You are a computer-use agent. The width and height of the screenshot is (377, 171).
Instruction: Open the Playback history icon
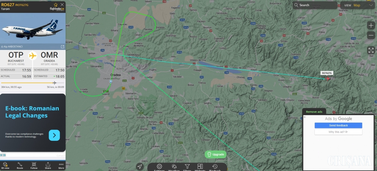coord(215,167)
